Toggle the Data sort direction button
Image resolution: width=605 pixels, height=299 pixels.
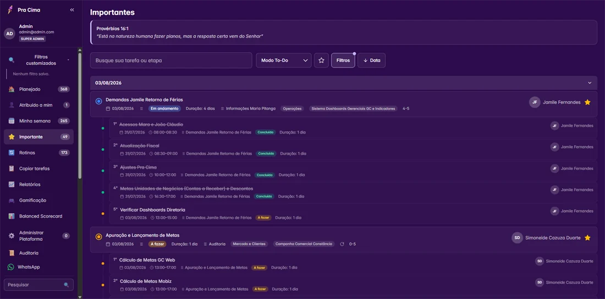372,60
